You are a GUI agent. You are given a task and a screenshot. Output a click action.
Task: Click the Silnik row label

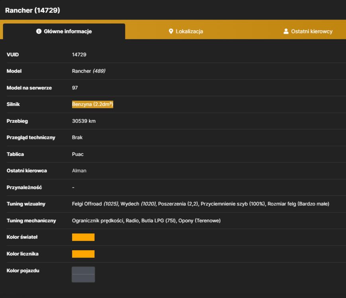pyautogui.click(x=13, y=104)
